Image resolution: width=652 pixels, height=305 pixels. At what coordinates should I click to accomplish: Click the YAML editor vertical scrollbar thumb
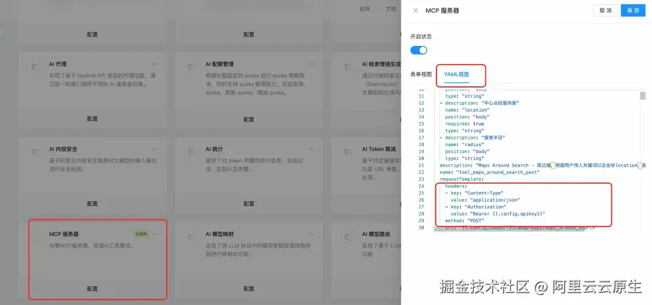click(x=642, y=95)
